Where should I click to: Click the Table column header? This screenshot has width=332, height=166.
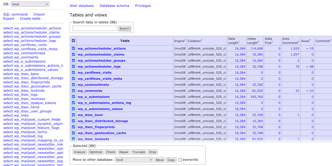(x=125, y=41)
